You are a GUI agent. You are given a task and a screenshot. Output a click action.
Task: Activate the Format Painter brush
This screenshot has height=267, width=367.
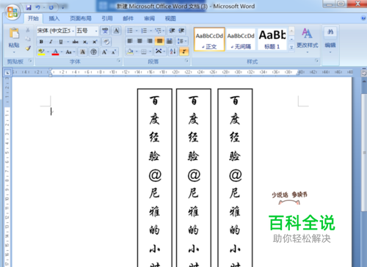[x=28, y=48]
